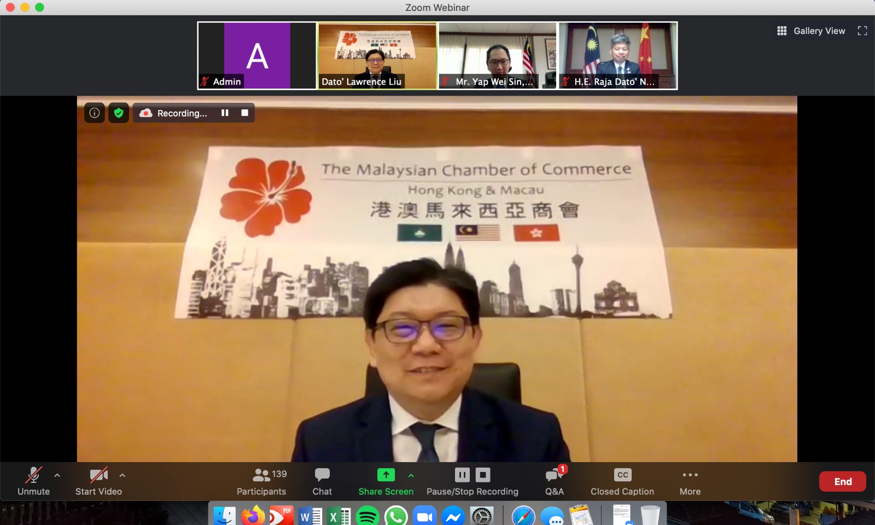The image size is (875, 525).
Task: Select Mr. Yap Wei Sin video thumbnail
Action: click(498, 56)
